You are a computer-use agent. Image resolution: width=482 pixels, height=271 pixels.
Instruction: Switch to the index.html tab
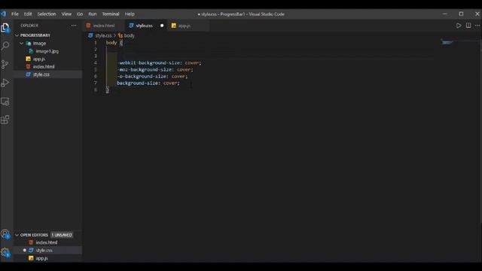[104, 26]
